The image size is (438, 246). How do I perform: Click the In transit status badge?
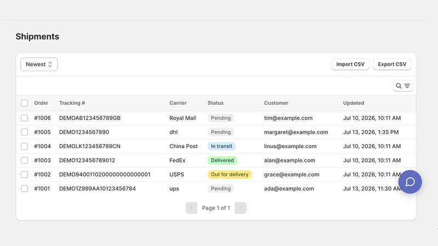[x=222, y=146]
